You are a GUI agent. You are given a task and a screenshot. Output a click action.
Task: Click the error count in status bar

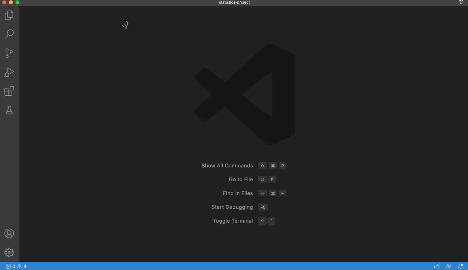coord(11,266)
